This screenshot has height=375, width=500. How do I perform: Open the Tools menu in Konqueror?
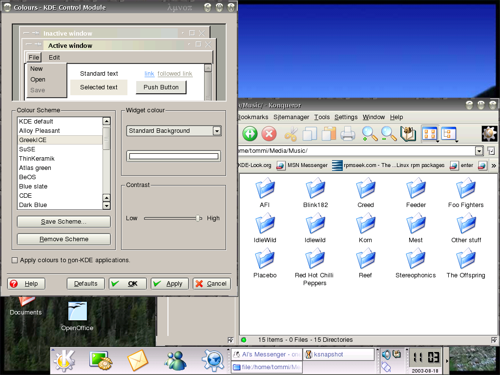322,117
